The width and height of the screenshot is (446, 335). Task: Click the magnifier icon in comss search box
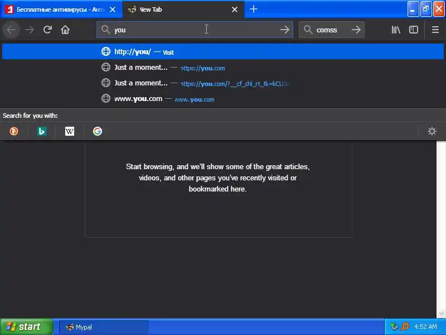click(308, 30)
